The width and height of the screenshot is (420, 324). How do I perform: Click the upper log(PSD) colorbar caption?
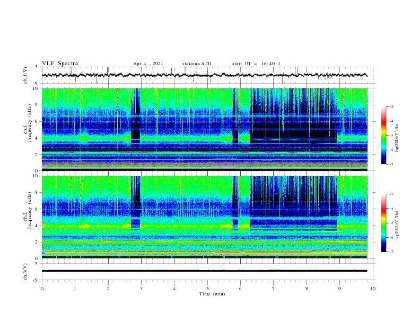click(x=397, y=138)
